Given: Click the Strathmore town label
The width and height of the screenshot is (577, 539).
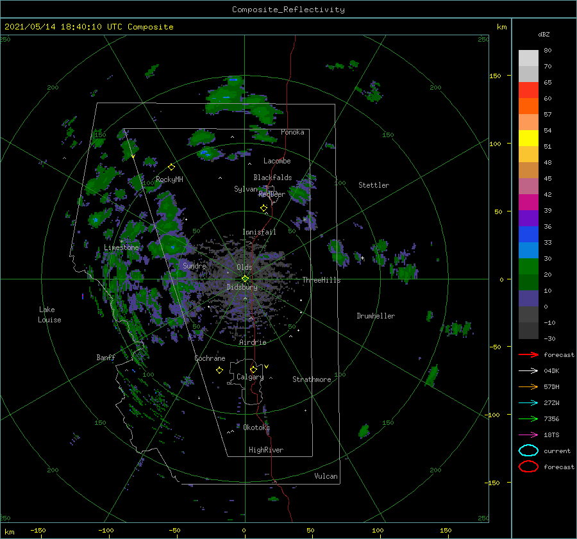Looking at the screenshot, I should point(312,379).
